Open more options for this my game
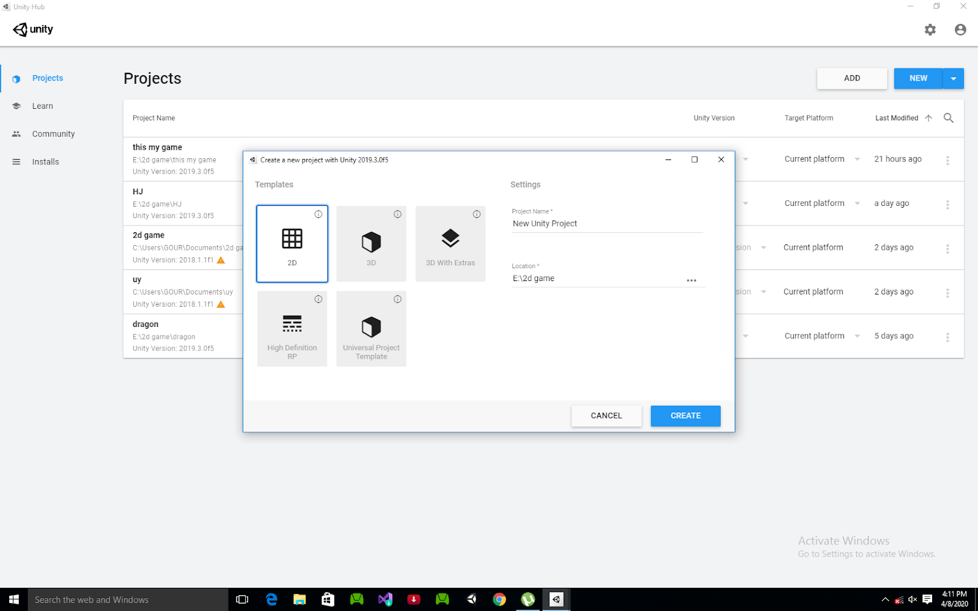The height and width of the screenshot is (611, 978). pyautogui.click(x=947, y=160)
